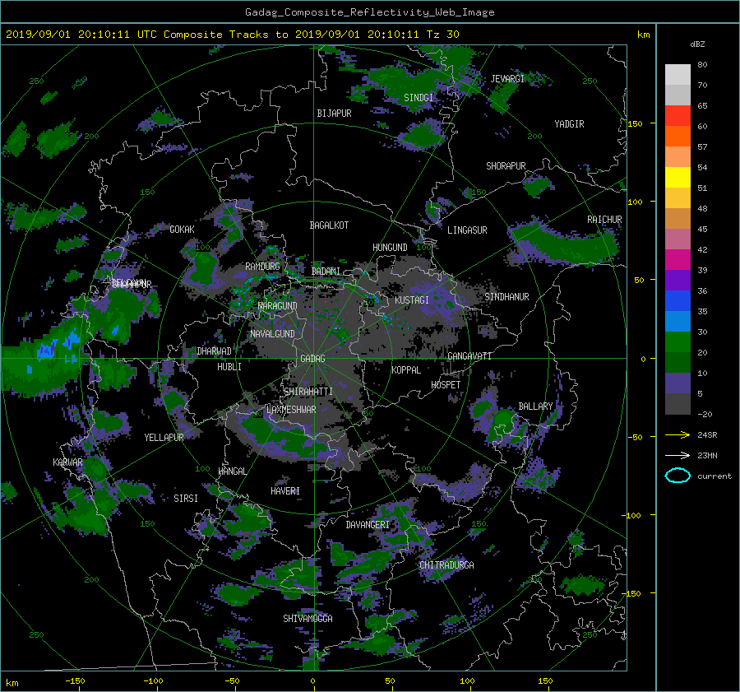Click the YADGIR city label

570,124
